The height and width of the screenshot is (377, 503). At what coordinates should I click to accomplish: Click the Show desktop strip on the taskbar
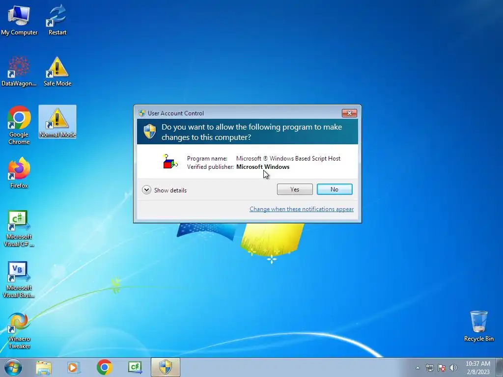click(x=500, y=368)
